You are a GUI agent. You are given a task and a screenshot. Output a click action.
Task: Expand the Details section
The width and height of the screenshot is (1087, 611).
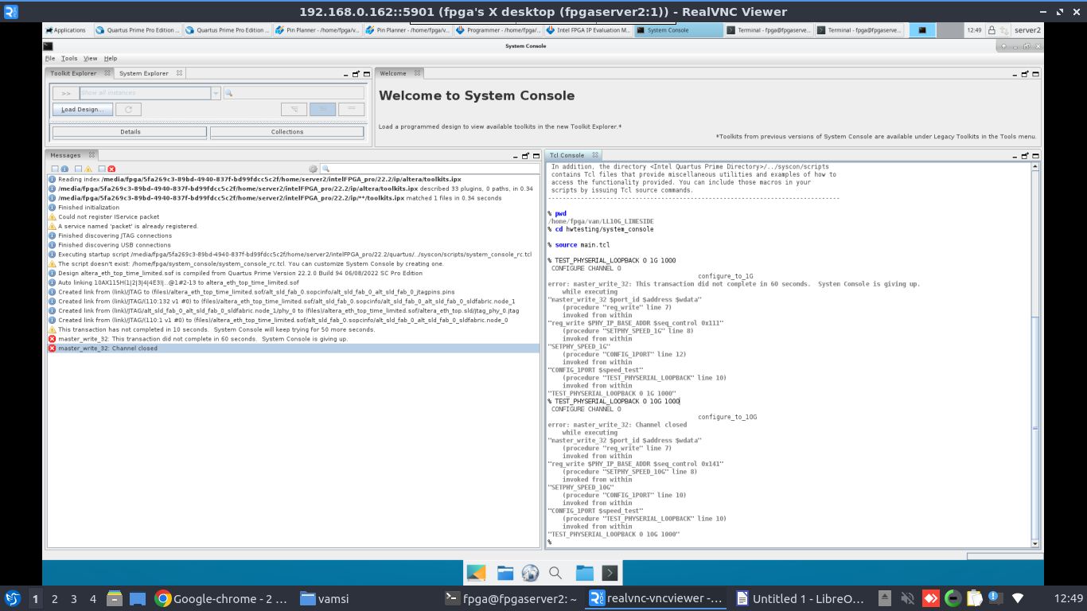(x=131, y=132)
